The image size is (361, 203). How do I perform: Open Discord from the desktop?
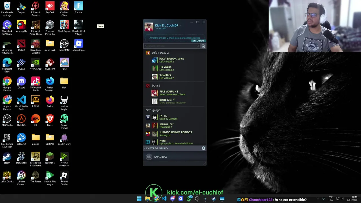[21, 83]
